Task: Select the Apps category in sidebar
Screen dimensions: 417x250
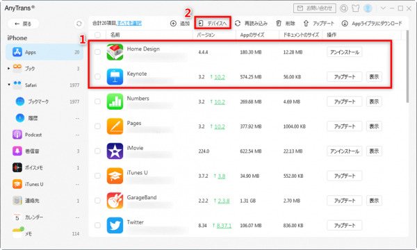Action: pos(44,52)
